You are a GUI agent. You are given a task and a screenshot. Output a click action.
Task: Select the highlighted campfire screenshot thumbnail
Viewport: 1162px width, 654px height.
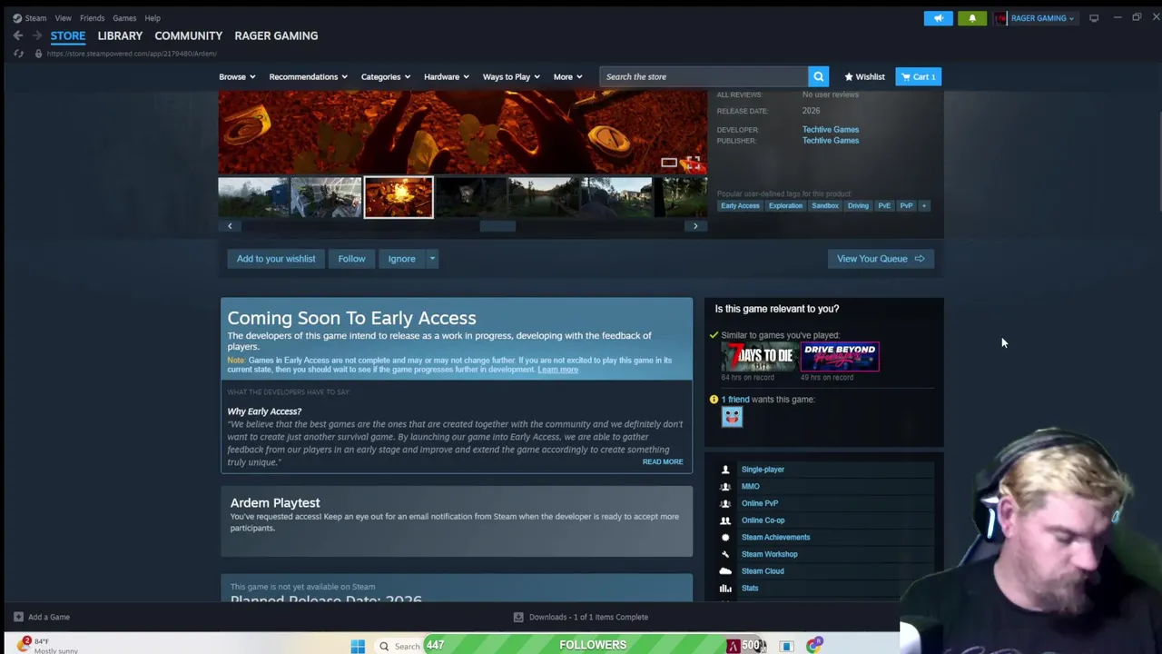point(399,198)
